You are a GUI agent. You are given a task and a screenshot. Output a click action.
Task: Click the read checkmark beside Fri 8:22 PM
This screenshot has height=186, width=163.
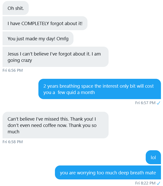coord(158,183)
